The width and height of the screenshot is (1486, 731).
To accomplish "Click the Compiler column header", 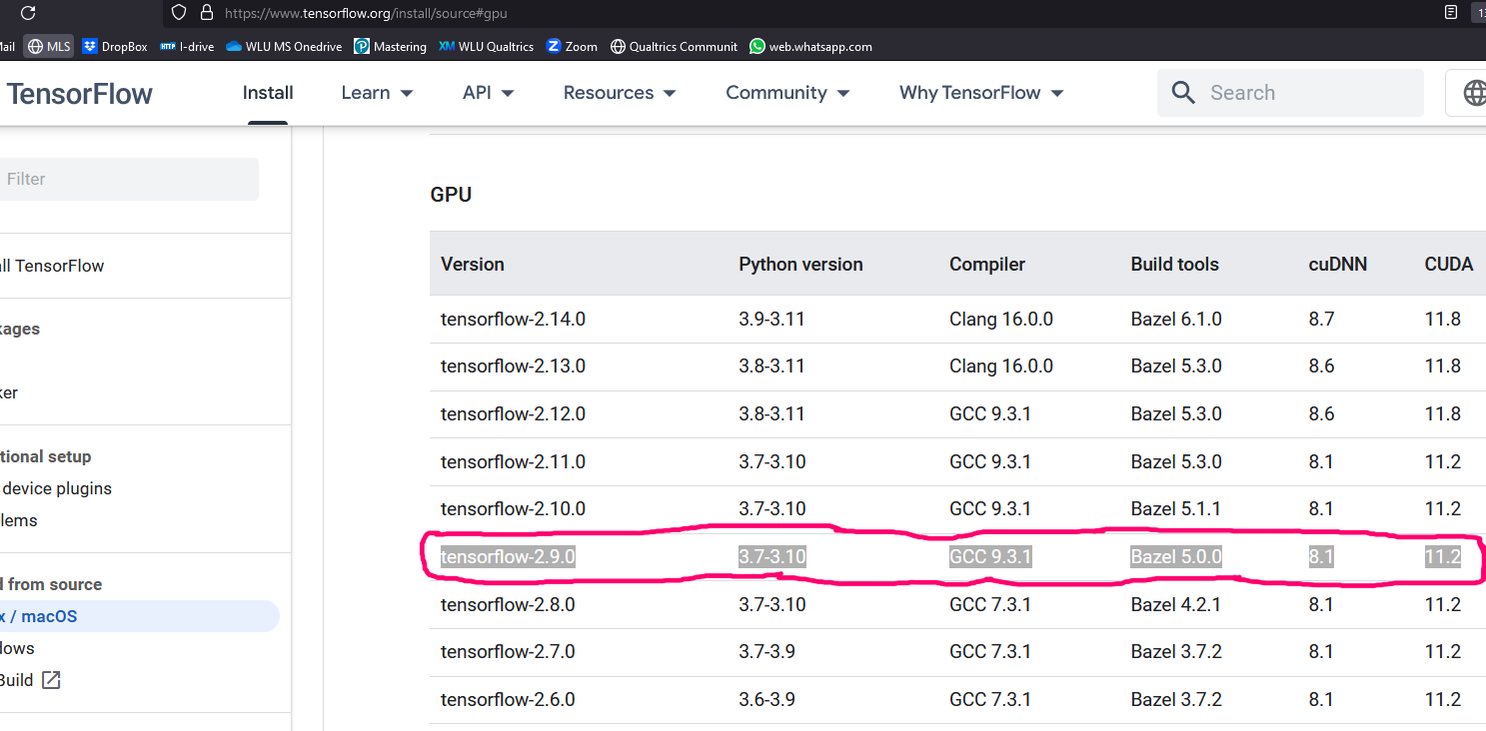I will [x=987, y=264].
